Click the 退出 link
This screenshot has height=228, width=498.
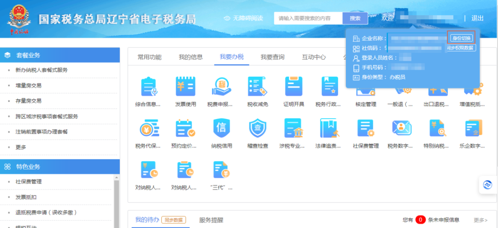pos(477,18)
